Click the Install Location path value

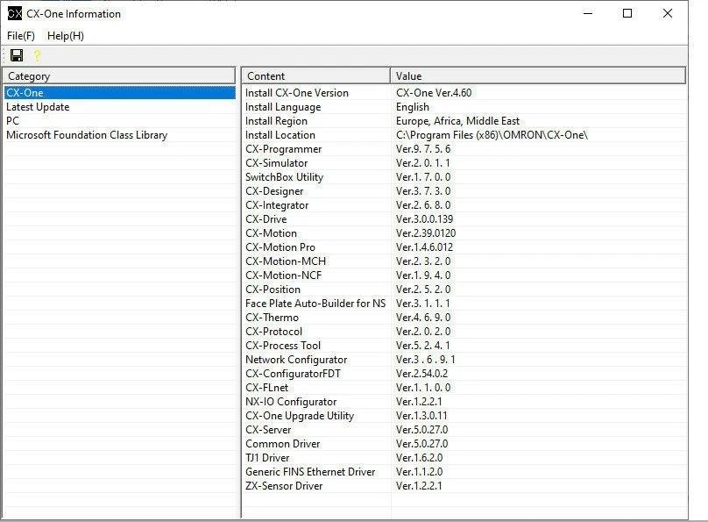point(492,135)
